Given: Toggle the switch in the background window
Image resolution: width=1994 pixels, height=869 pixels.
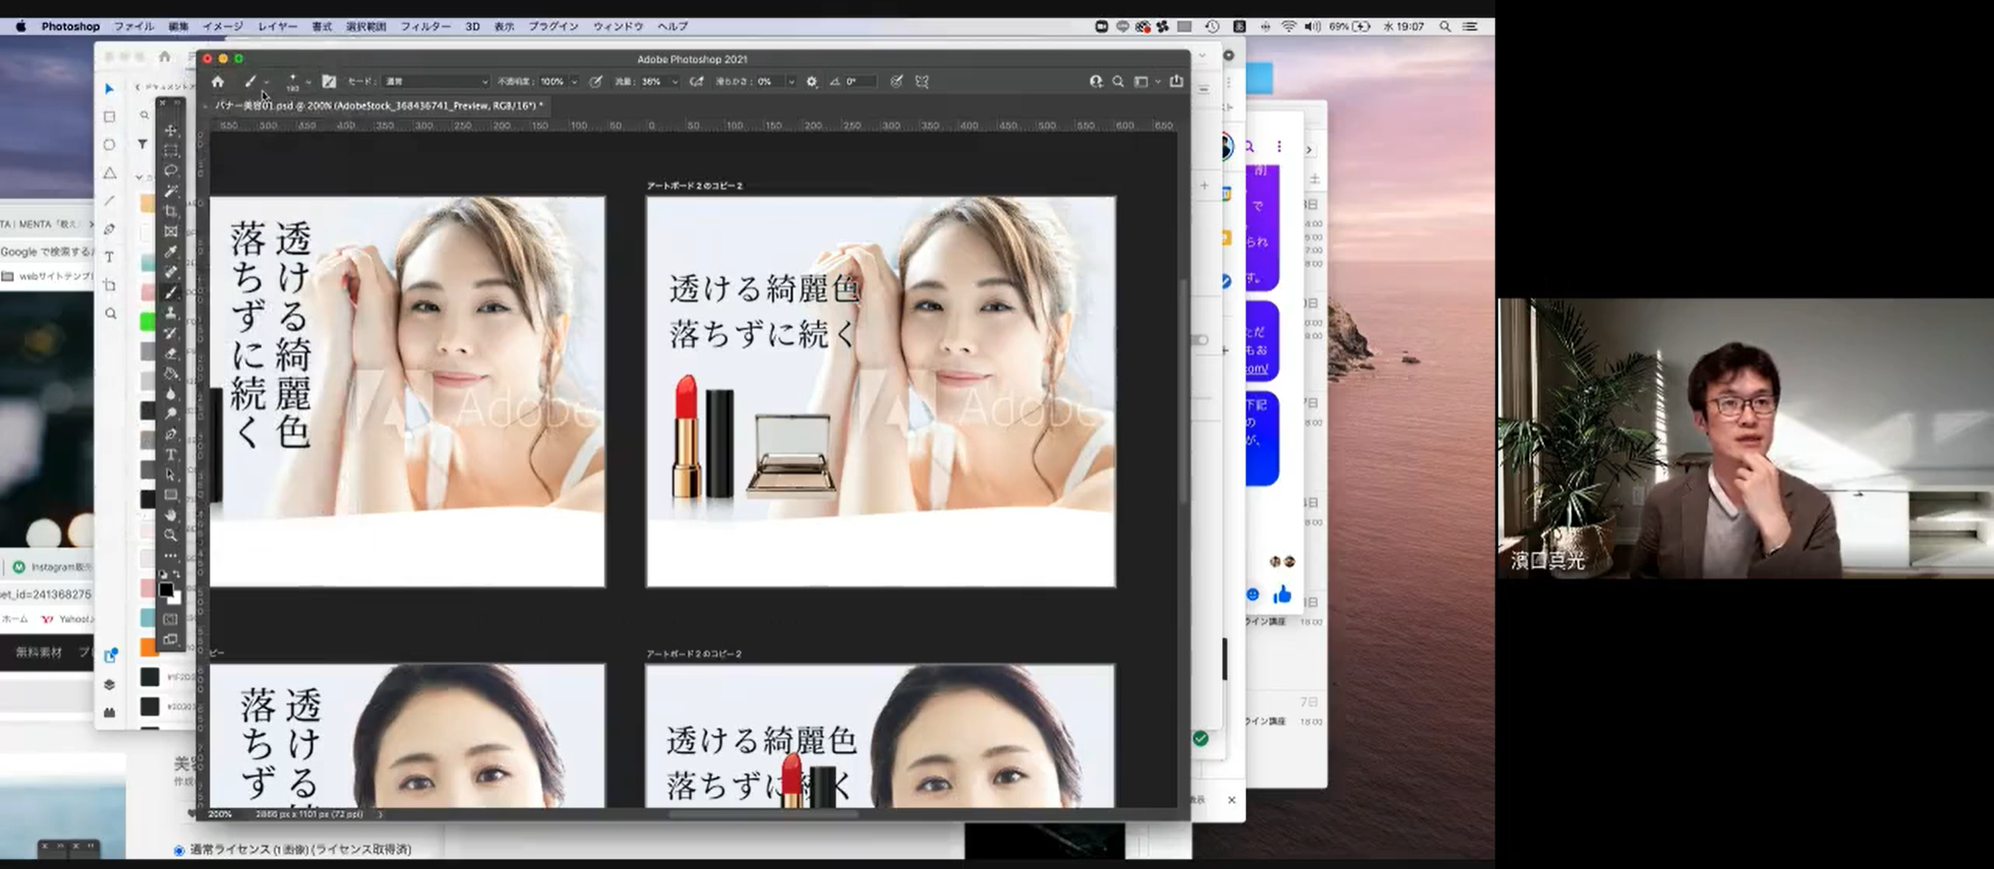Looking at the screenshot, I should [1199, 340].
